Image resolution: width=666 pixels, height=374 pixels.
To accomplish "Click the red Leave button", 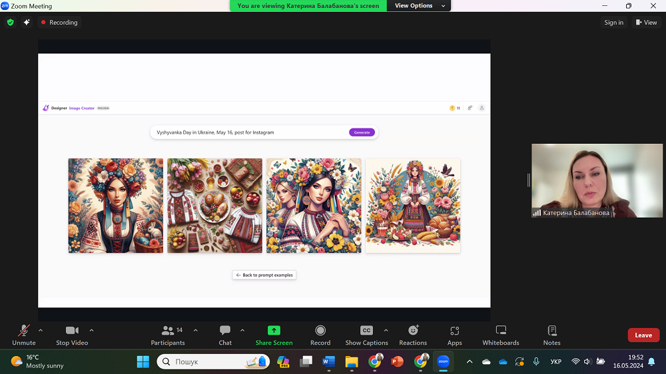I will click(x=643, y=335).
